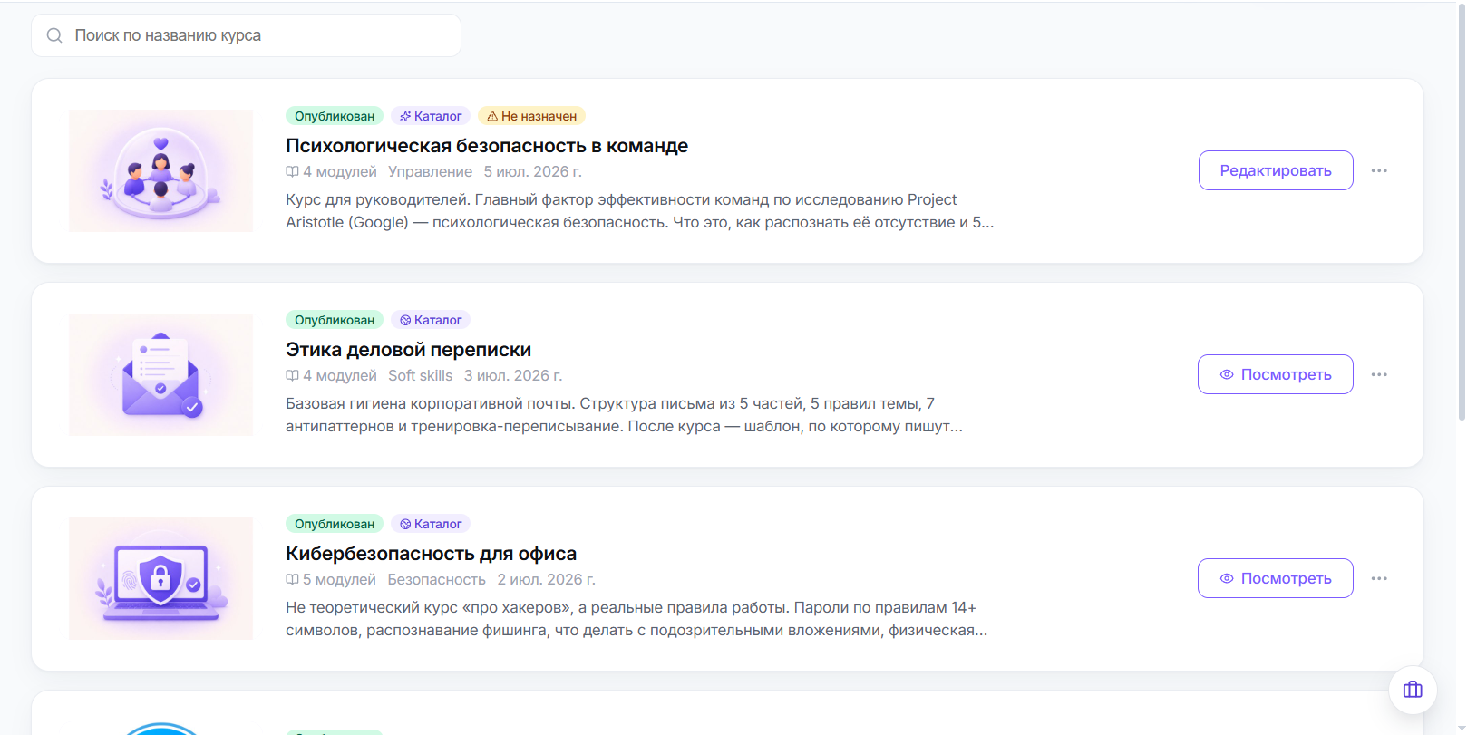Open the floating briefcase button
The image size is (1467, 735).
click(1413, 690)
